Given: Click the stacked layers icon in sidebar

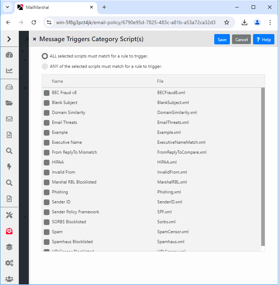Looking at the screenshot, I should [x=9, y=247].
